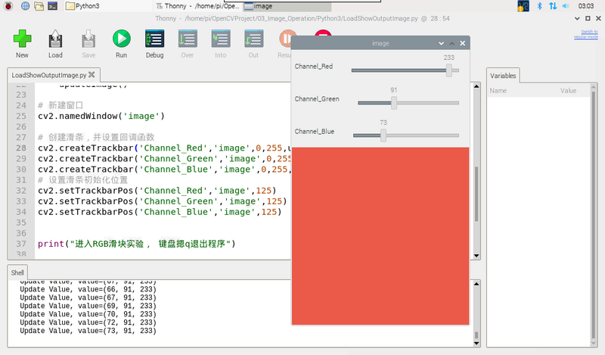Open the file manager taskbar icon
605x355 pixels.
(x=39, y=6)
